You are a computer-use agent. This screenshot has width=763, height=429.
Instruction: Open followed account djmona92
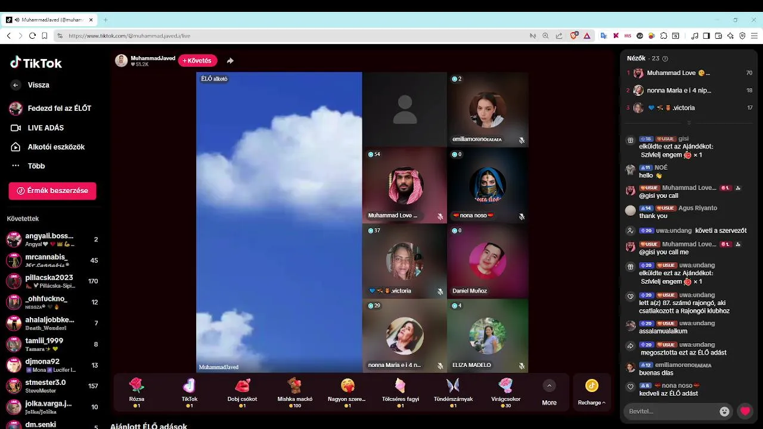[52, 365]
